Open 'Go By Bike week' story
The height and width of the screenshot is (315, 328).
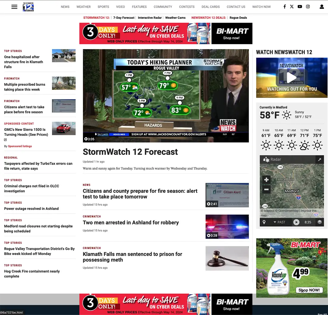39,251
